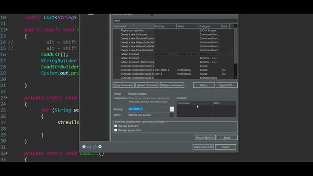Click the oomph preference recorder icon
The height and width of the screenshot is (176, 313).
[x=100, y=147]
